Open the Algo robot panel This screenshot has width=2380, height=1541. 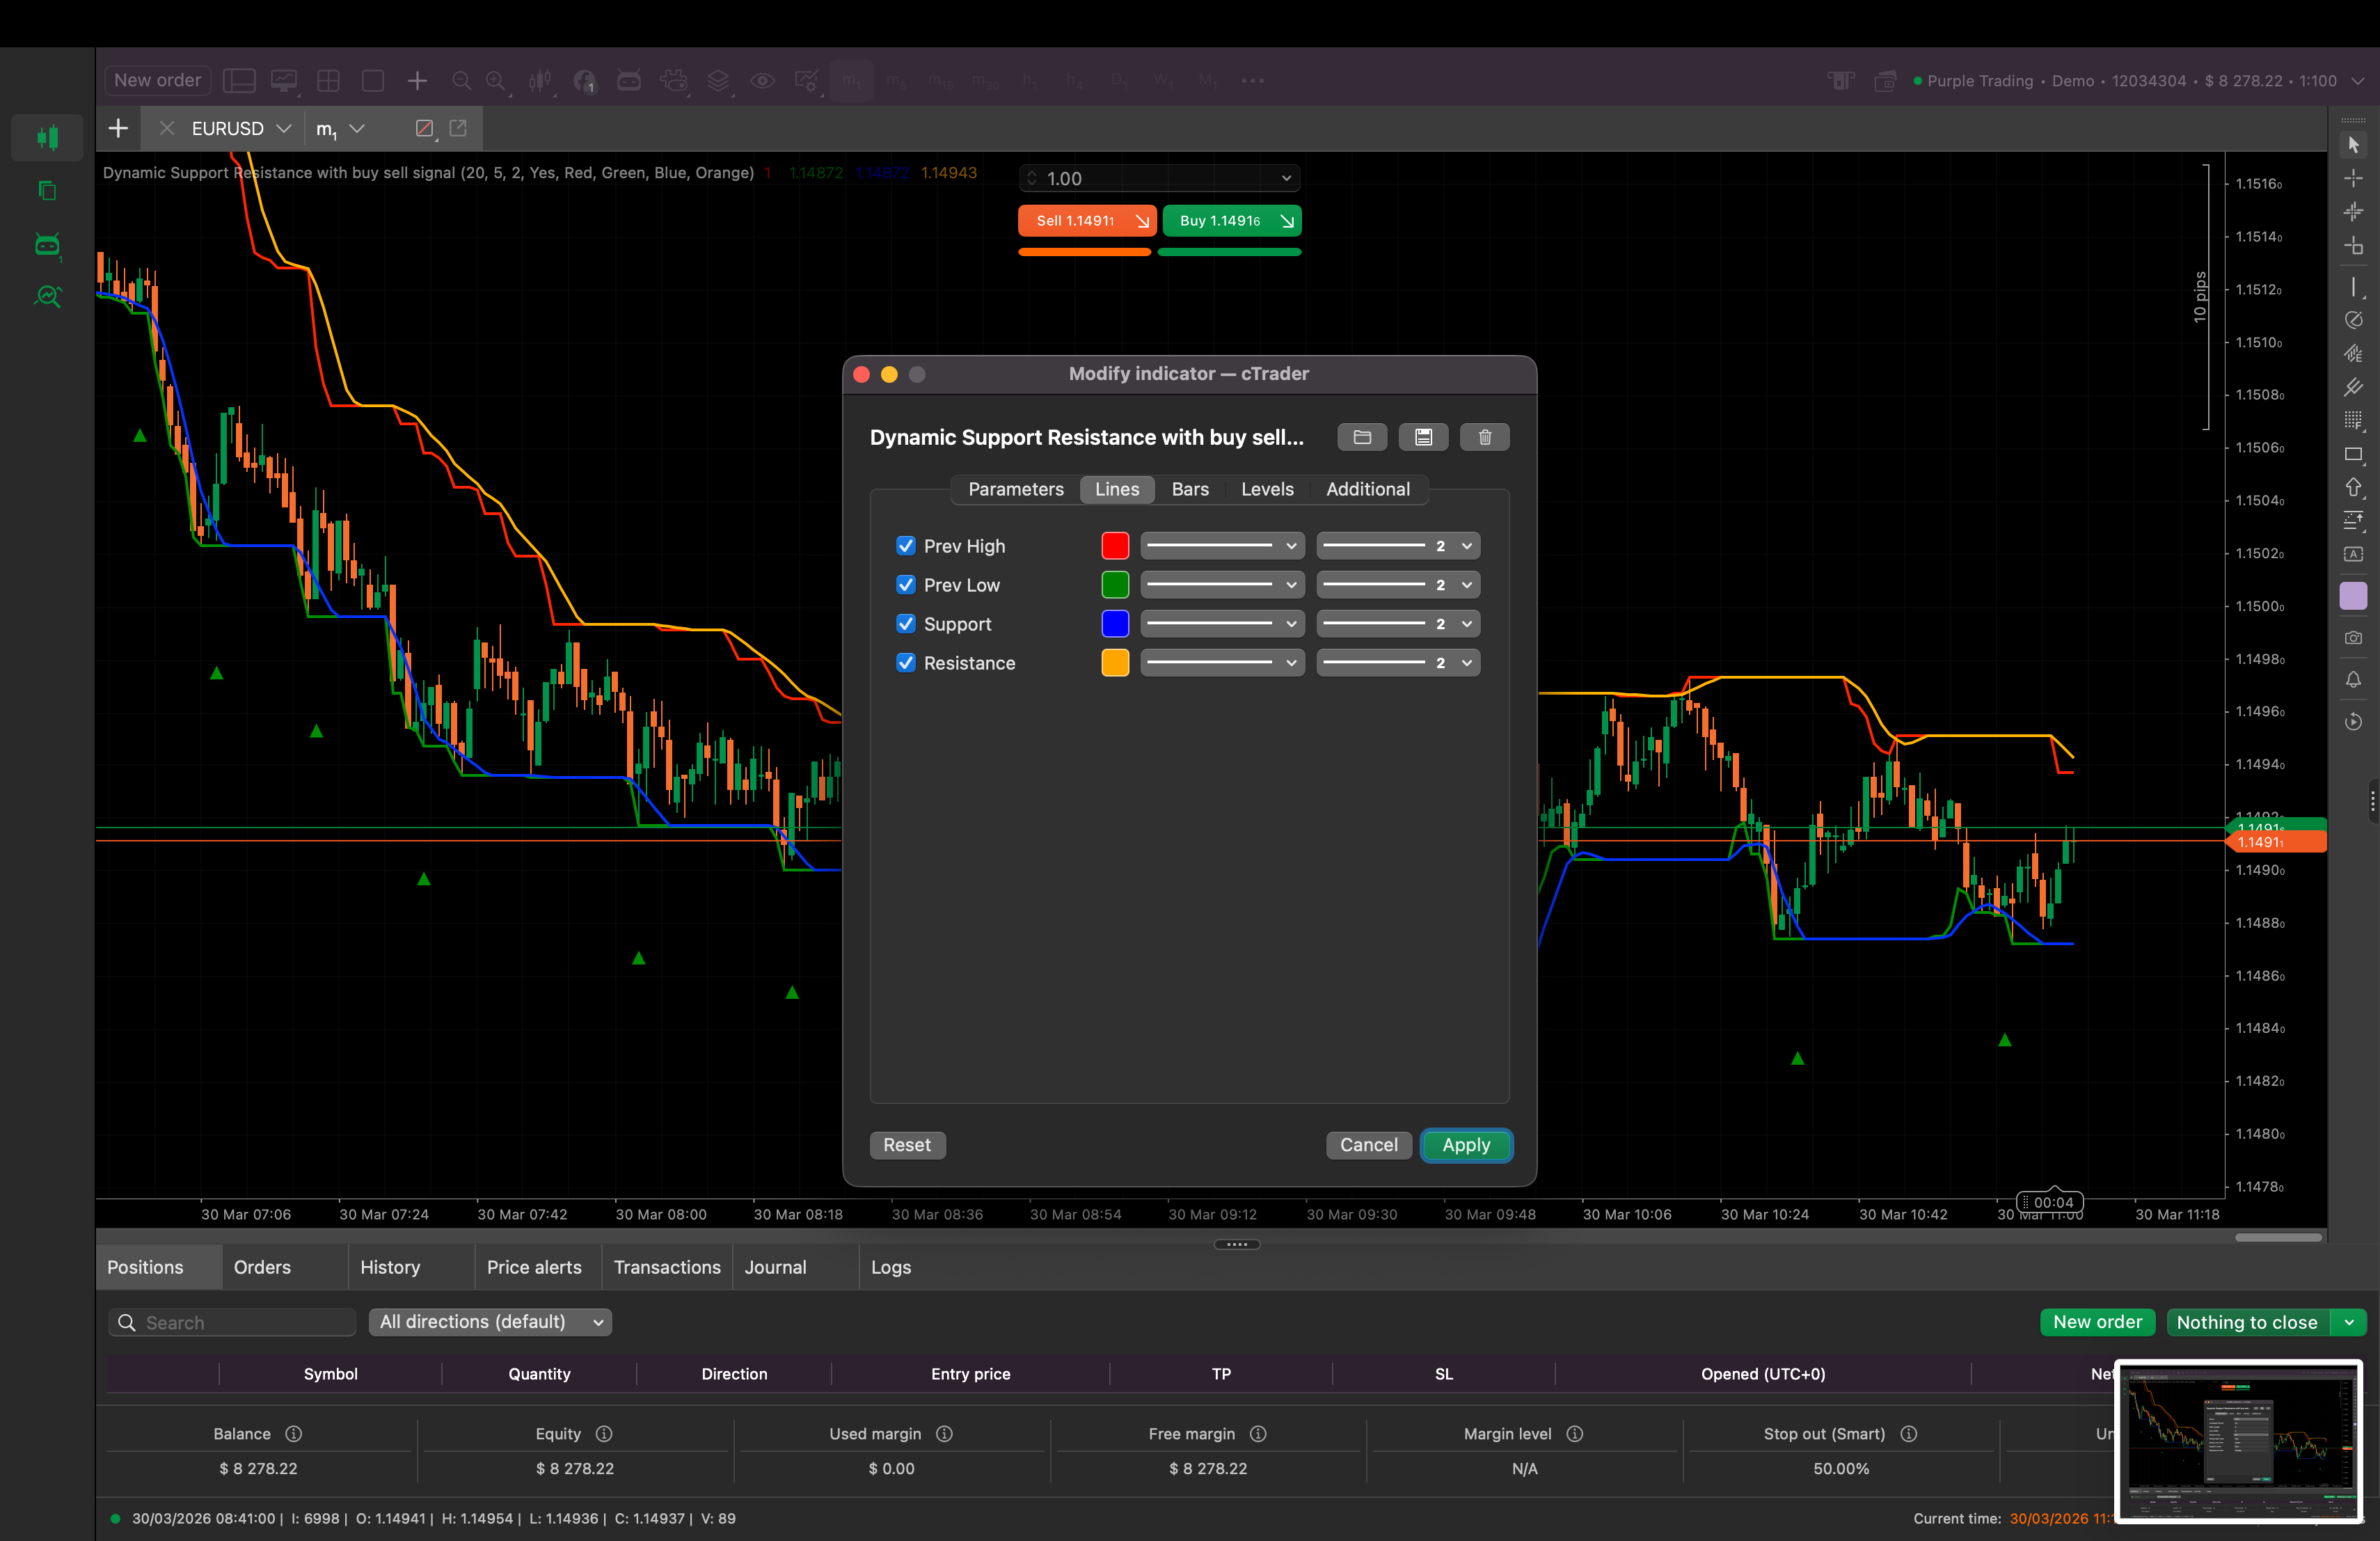(47, 245)
